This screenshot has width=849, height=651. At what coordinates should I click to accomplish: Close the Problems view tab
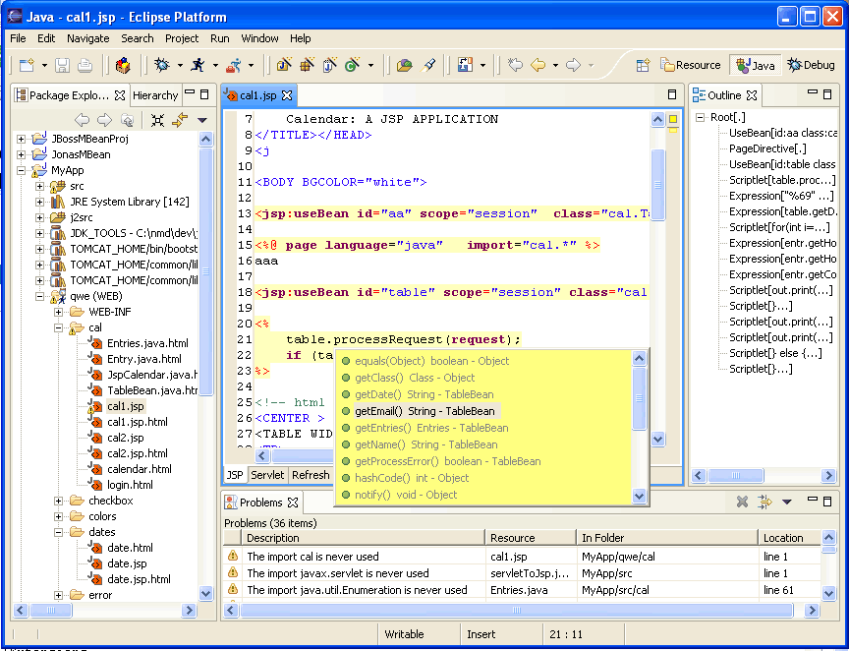tap(293, 503)
